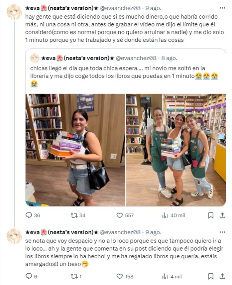The image size is (232, 285).
Task: Open left photo of girl holding books
Action: tap(75, 150)
